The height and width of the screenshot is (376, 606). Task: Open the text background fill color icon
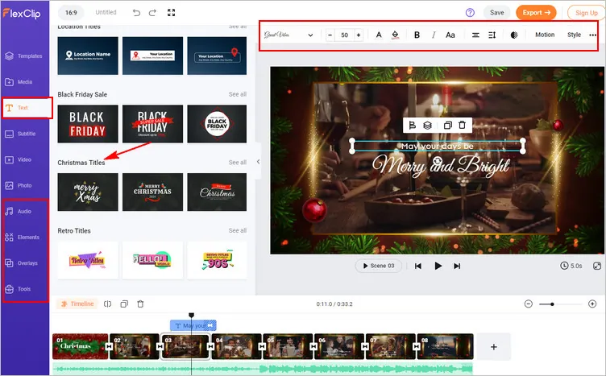[395, 35]
